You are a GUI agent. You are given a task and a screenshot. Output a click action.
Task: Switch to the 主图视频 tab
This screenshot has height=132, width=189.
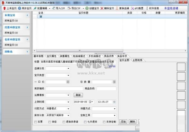[x=137, y=60]
